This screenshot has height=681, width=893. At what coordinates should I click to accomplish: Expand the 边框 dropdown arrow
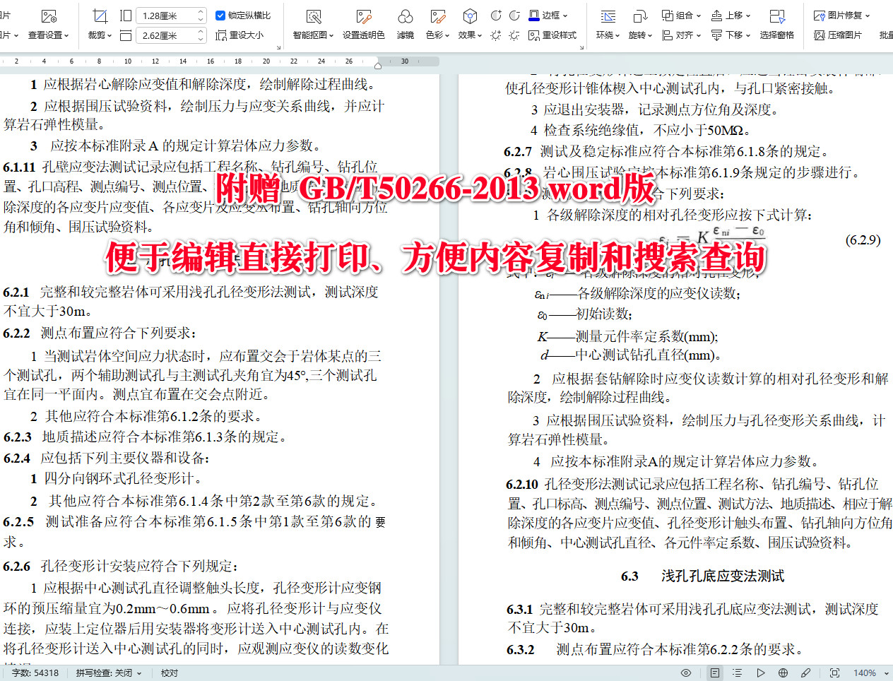[565, 16]
